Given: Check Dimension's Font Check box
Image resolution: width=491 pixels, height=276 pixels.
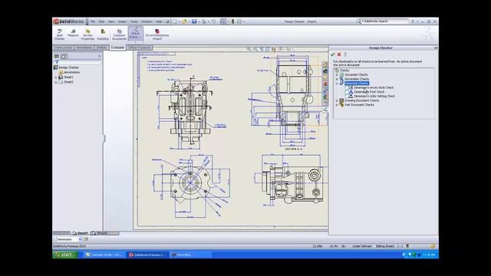Looking at the screenshot, I should tap(347, 92).
